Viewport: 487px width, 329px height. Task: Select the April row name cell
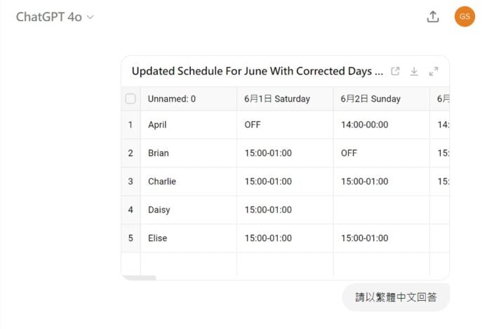[x=157, y=125]
